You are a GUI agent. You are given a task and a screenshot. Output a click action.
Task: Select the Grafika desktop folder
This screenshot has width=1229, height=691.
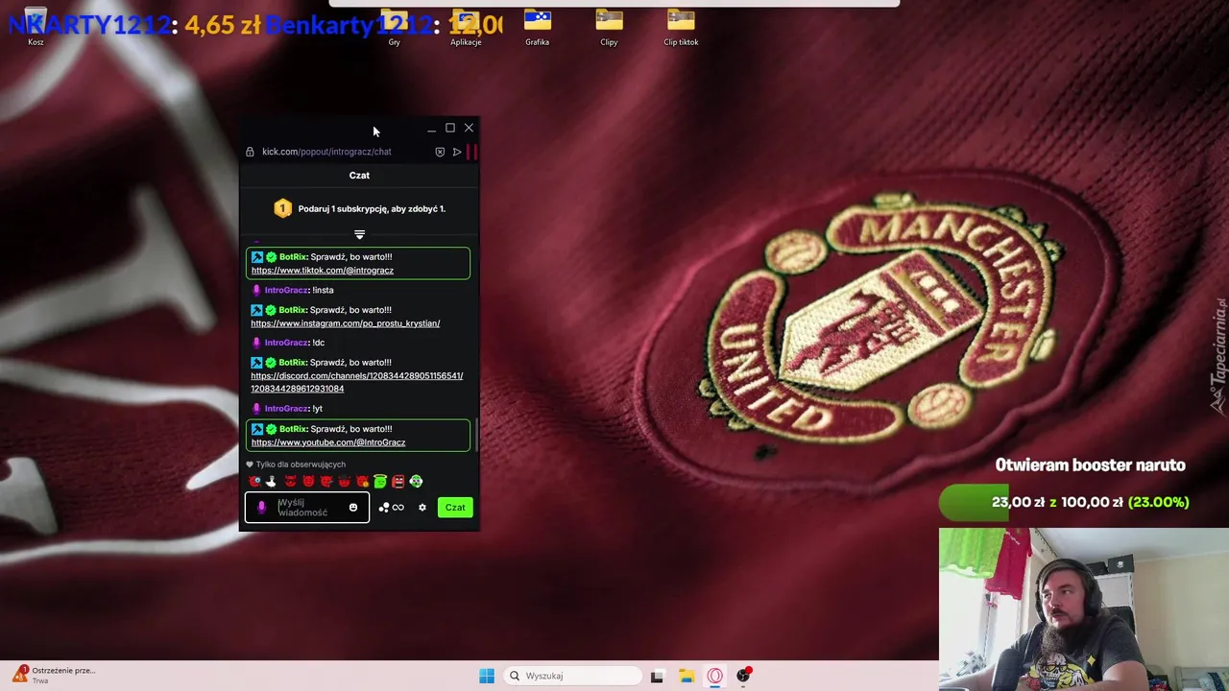coord(538,27)
